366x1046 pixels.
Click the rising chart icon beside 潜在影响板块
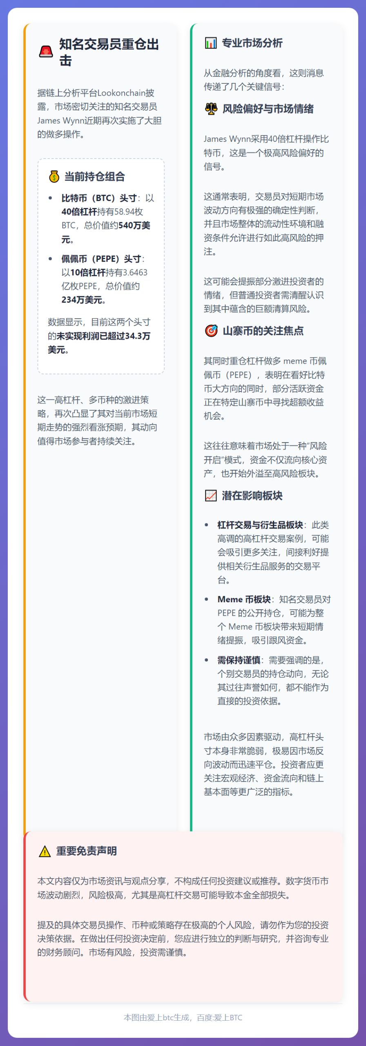click(x=211, y=496)
